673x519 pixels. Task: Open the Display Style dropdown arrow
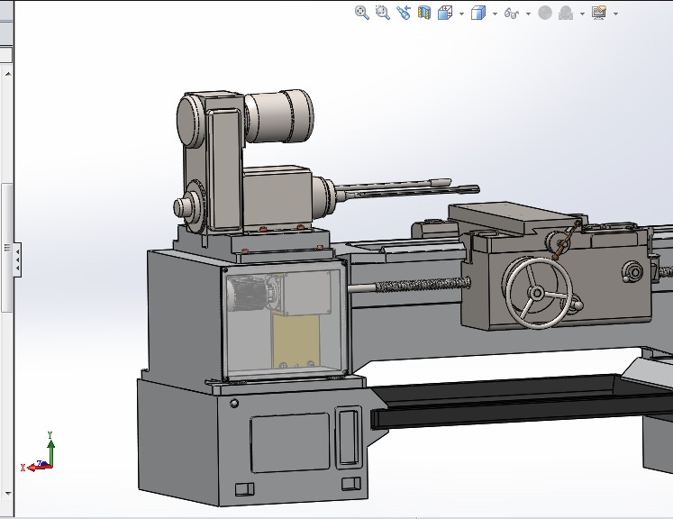click(x=495, y=14)
